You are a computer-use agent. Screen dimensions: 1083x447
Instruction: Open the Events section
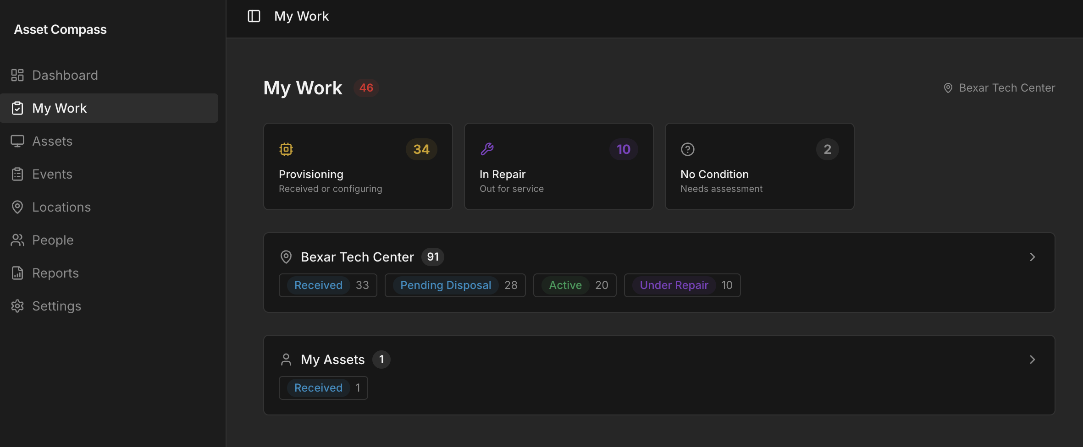(x=109, y=174)
